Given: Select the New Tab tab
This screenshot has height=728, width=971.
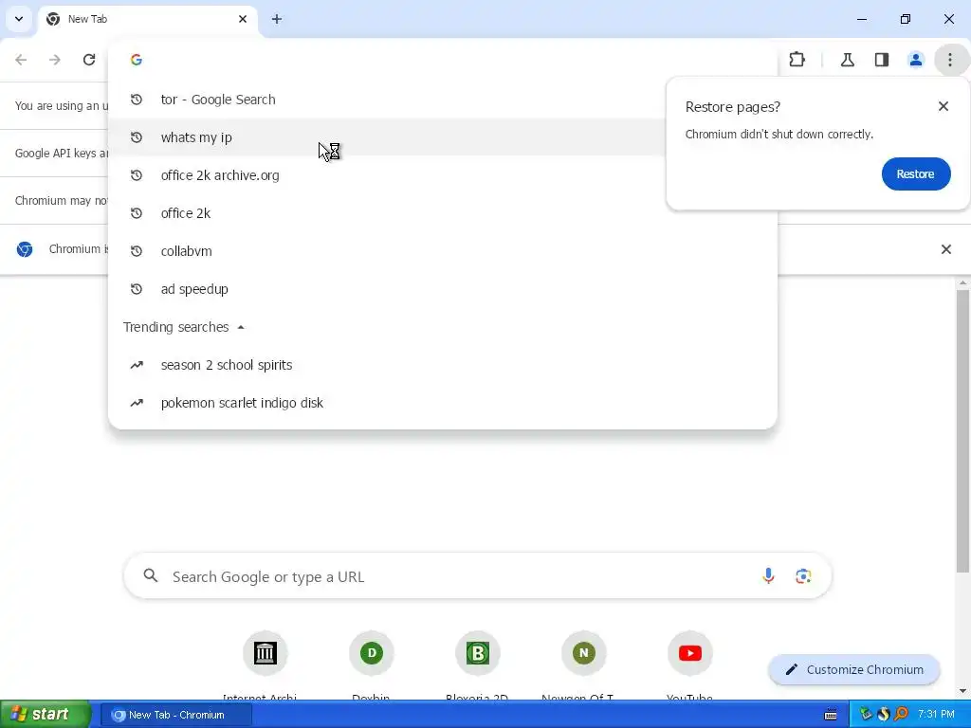Looking at the screenshot, I should click(147, 19).
